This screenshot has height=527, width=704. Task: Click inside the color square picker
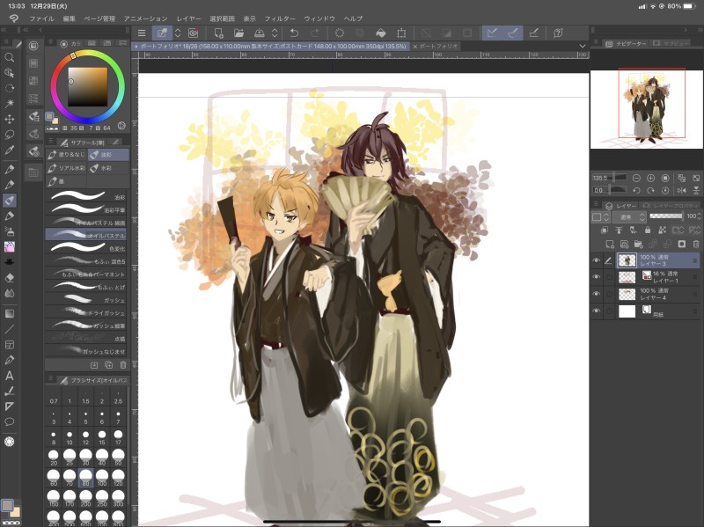[87, 86]
